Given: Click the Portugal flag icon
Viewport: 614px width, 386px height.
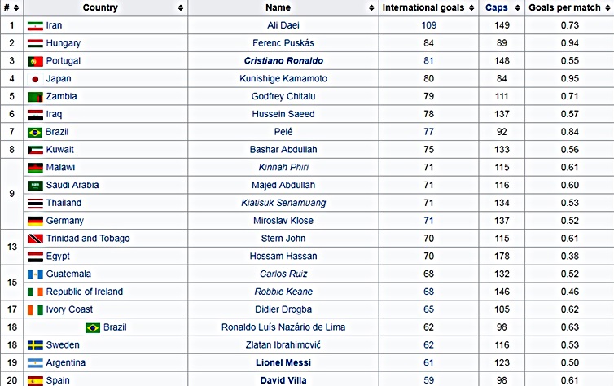Looking at the screenshot, I should click(x=35, y=61).
